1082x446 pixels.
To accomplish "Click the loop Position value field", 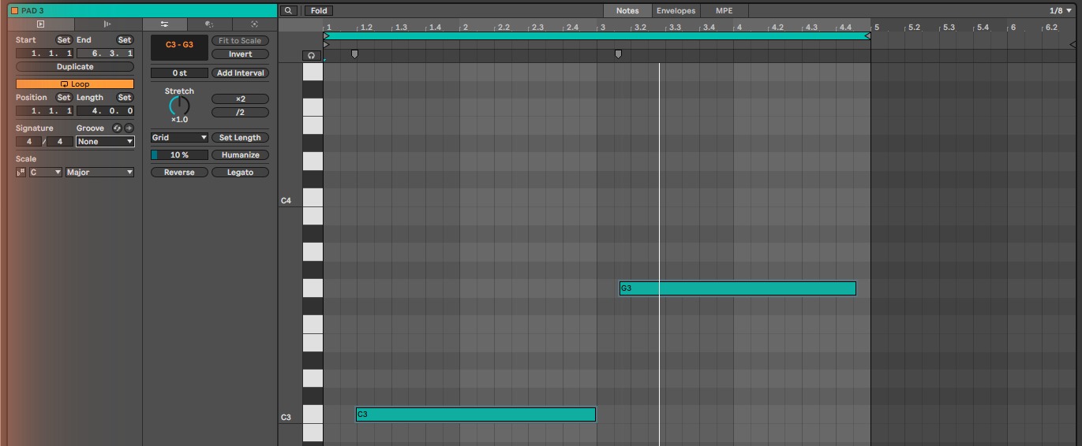I will (x=45, y=111).
